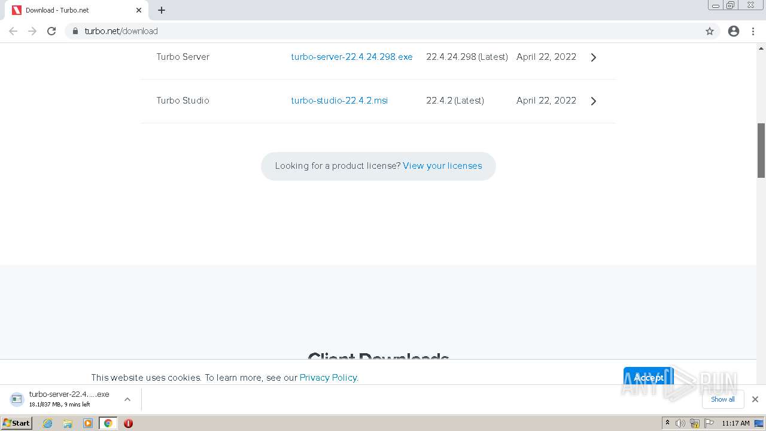Download turbo-server-22.4.24.298.exe
The height and width of the screenshot is (431, 766).
point(352,57)
